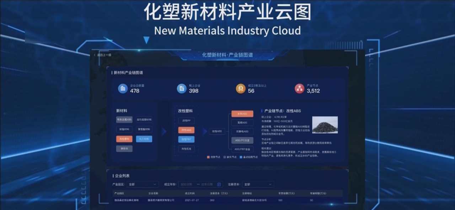The image size is (455, 210).
Task: Select the orange 改性塑料 node under 新材料
Action: (x=124, y=139)
